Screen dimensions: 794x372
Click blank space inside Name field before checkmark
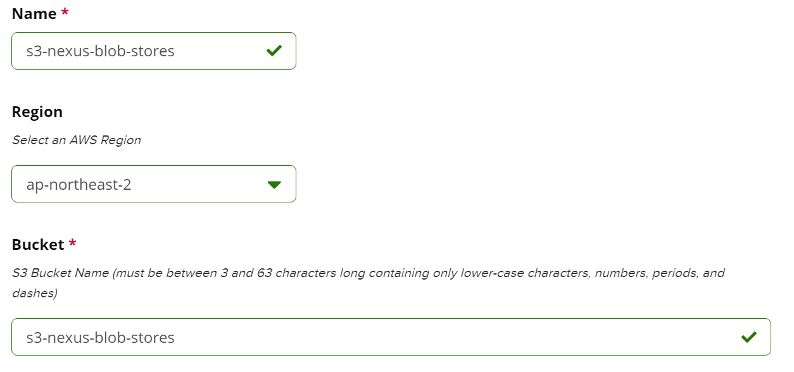pyautogui.click(x=218, y=51)
